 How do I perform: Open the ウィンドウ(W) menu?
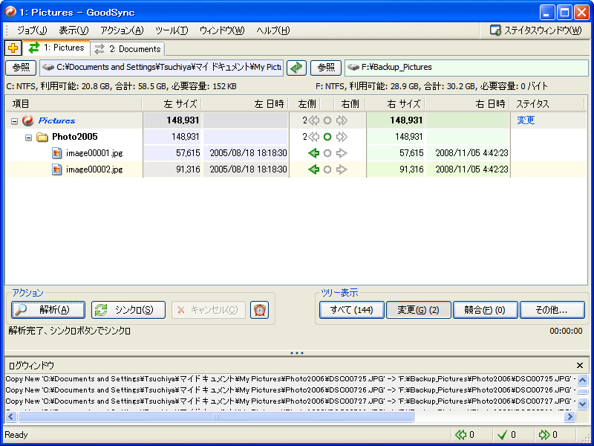[x=222, y=30]
